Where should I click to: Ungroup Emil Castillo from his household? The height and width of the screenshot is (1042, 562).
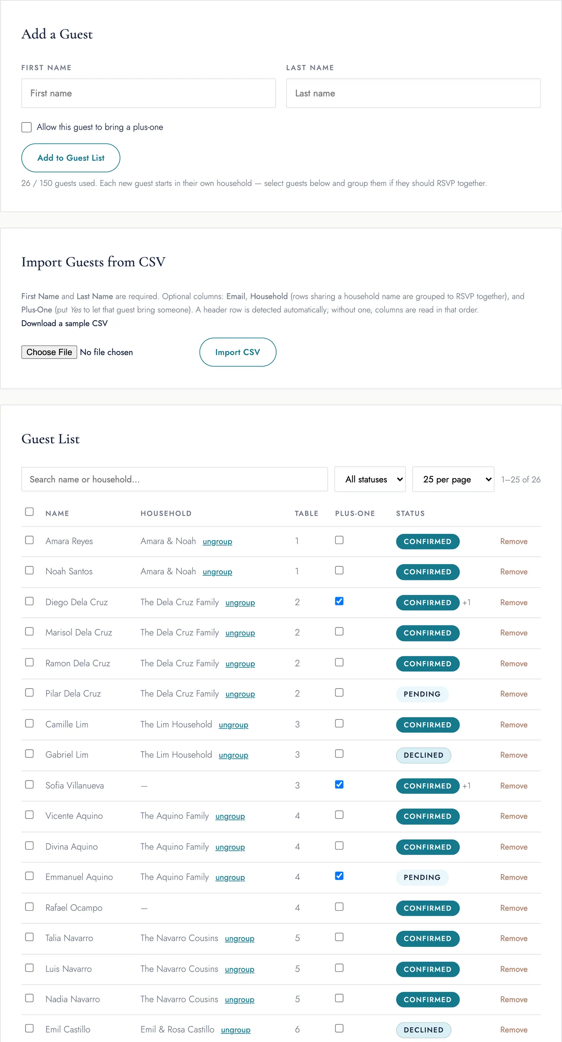236,1030
